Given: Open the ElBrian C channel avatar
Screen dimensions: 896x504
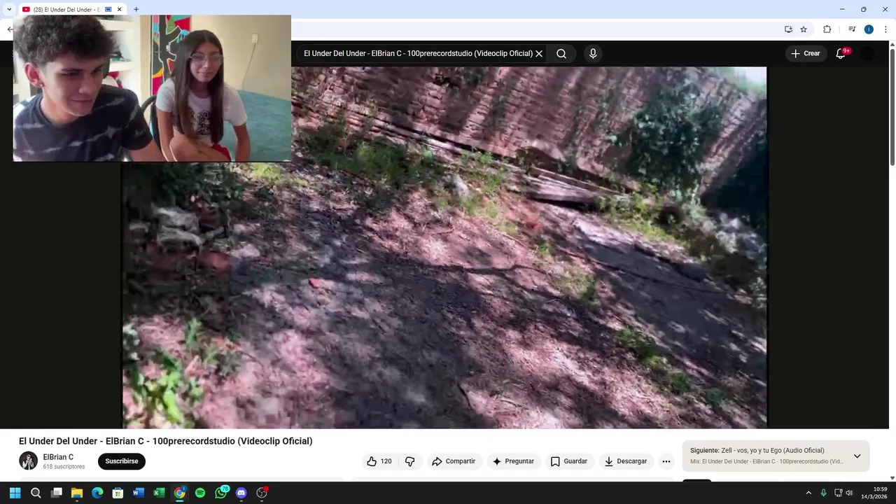Looking at the screenshot, I should [28, 461].
